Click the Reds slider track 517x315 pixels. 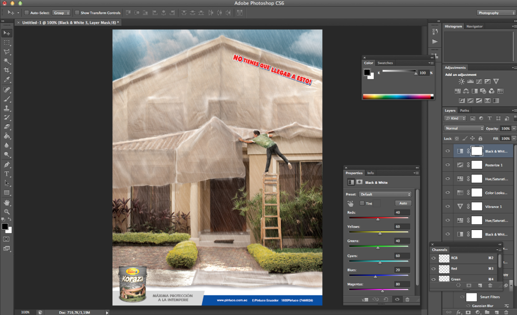[379, 218]
